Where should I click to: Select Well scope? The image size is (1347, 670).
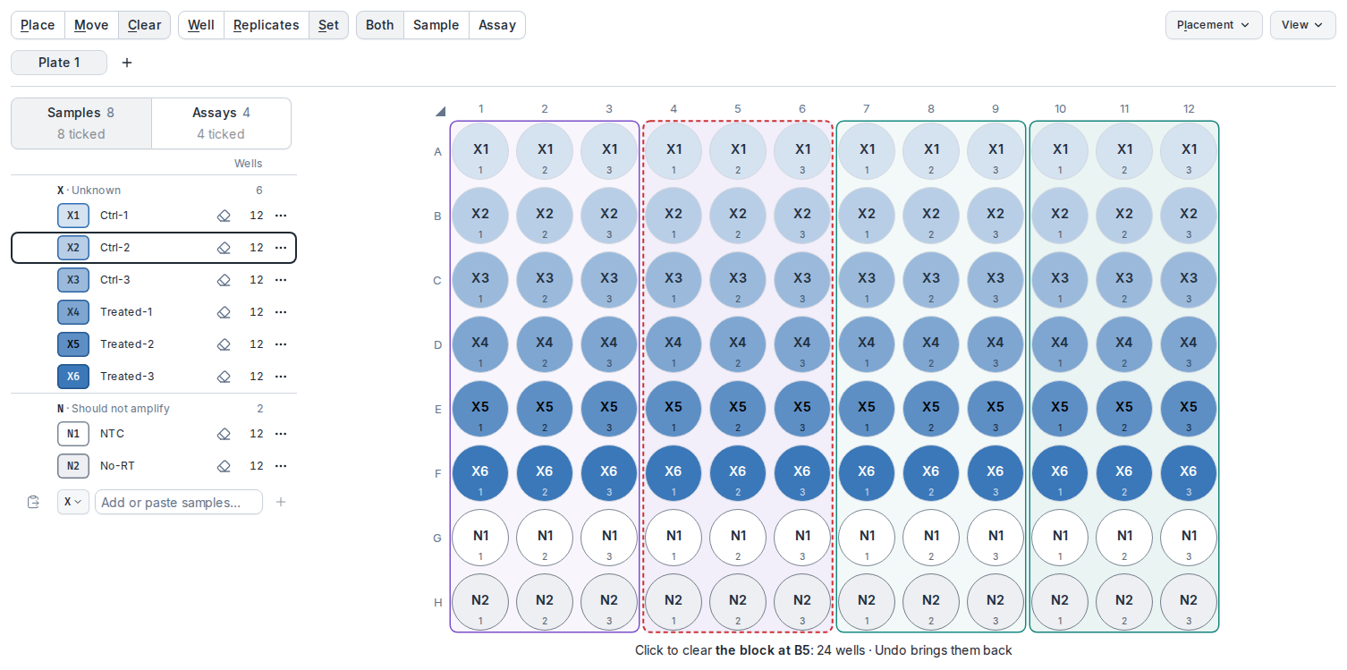point(201,25)
